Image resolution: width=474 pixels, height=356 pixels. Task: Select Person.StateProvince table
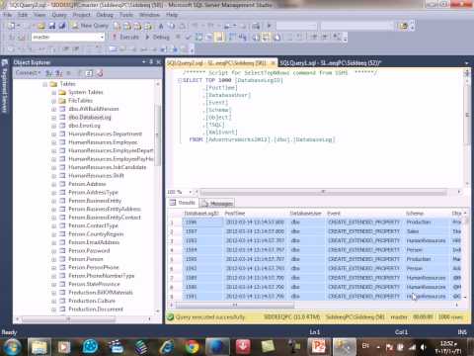94,284
